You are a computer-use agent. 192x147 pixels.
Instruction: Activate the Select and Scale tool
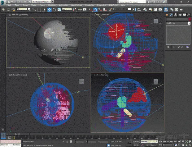(59, 10)
